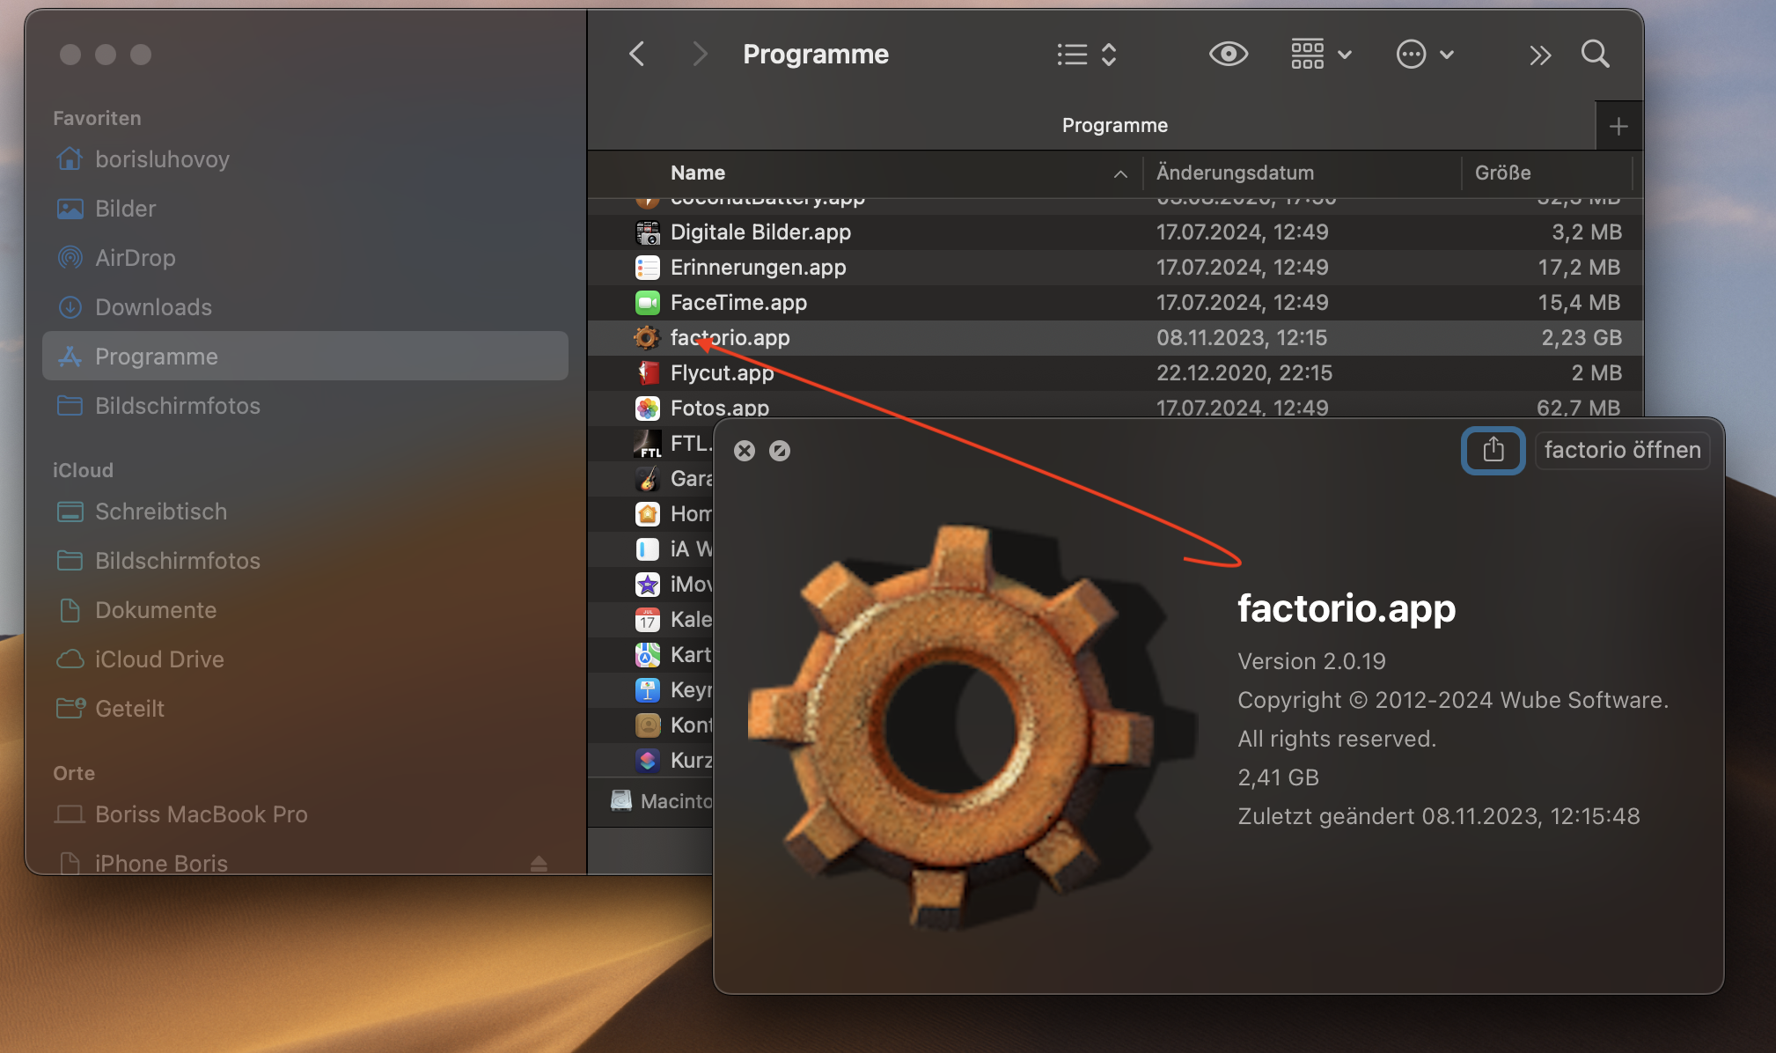Viewport: 1776px width, 1053px height.
Task: Open the list view switcher
Action: point(1088,55)
